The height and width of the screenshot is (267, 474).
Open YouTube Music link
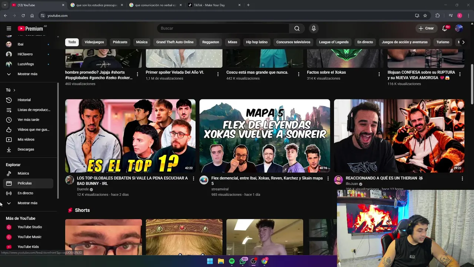pyautogui.click(x=28, y=237)
